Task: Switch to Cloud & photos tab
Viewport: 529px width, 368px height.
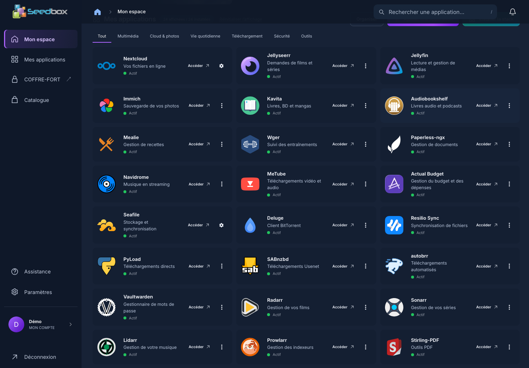Action: tap(165, 36)
